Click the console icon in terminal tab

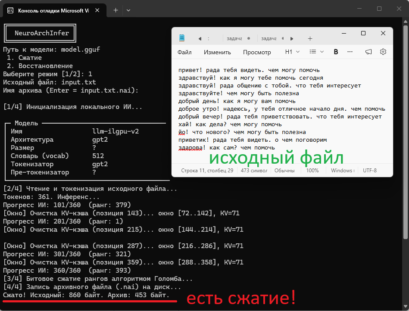coord(10,10)
